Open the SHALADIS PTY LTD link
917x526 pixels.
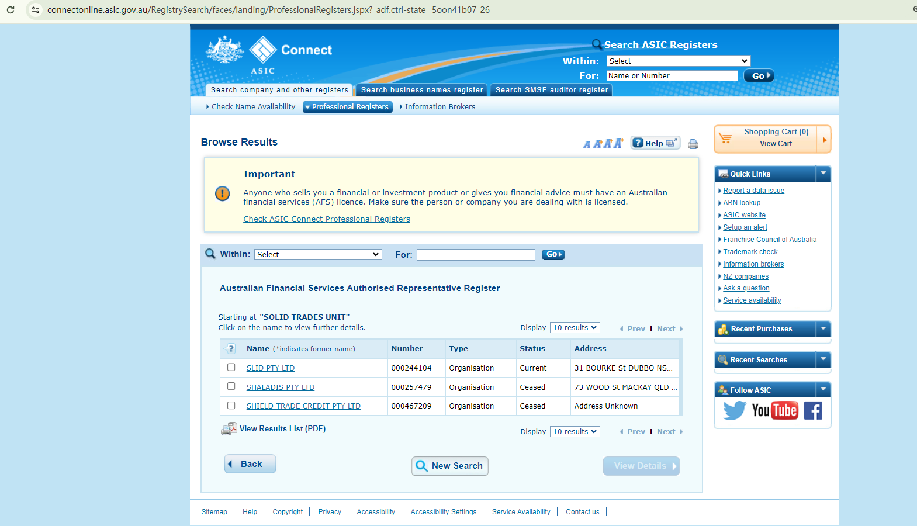tap(281, 387)
